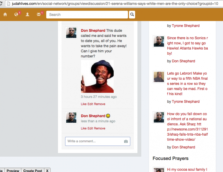Open globe notifications icon
Viewport: 223px width, 172px height.
pyautogui.click(x=16, y=15)
